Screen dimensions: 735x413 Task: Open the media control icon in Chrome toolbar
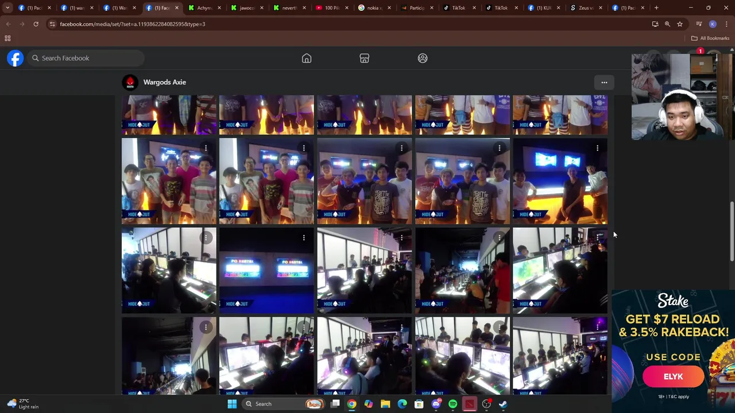699,24
